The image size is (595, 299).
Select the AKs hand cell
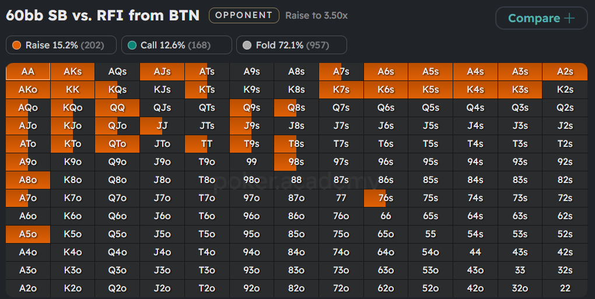[x=73, y=72]
